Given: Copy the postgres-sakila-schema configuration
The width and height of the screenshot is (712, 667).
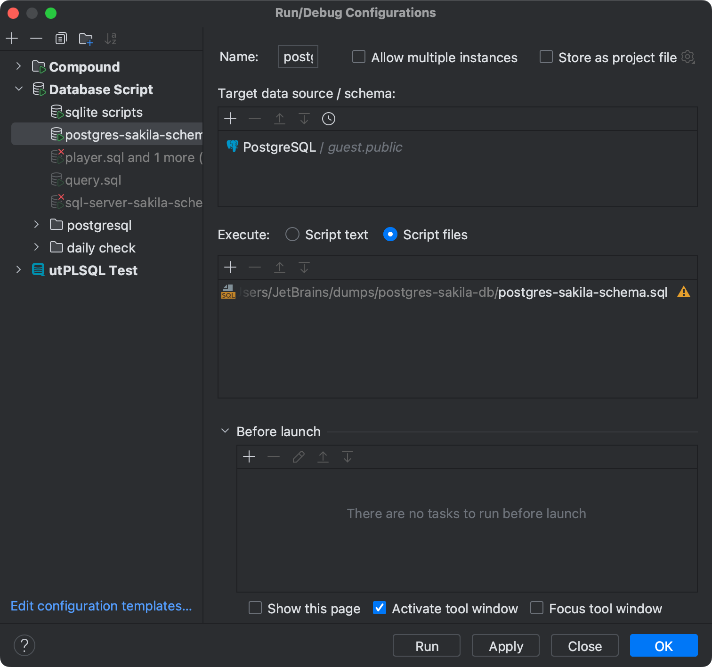Looking at the screenshot, I should 61,38.
